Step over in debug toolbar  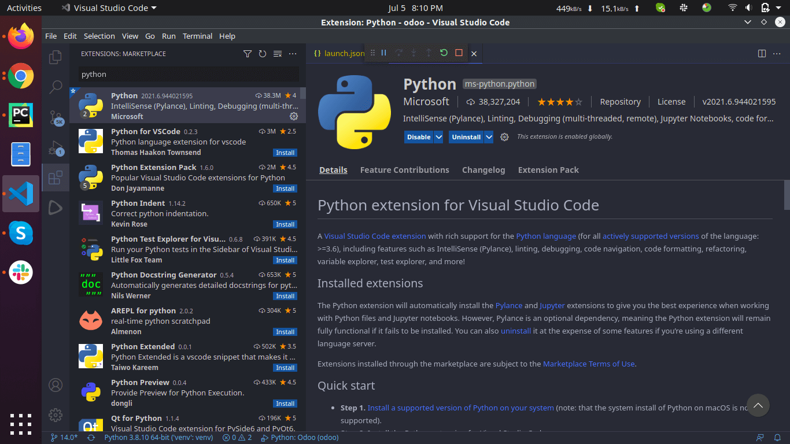pyautogui.click(x=398, y=53)
